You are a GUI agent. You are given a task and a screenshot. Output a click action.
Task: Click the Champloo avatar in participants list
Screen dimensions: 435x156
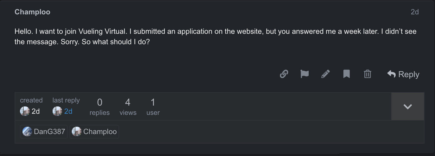(x=77, y=132)
